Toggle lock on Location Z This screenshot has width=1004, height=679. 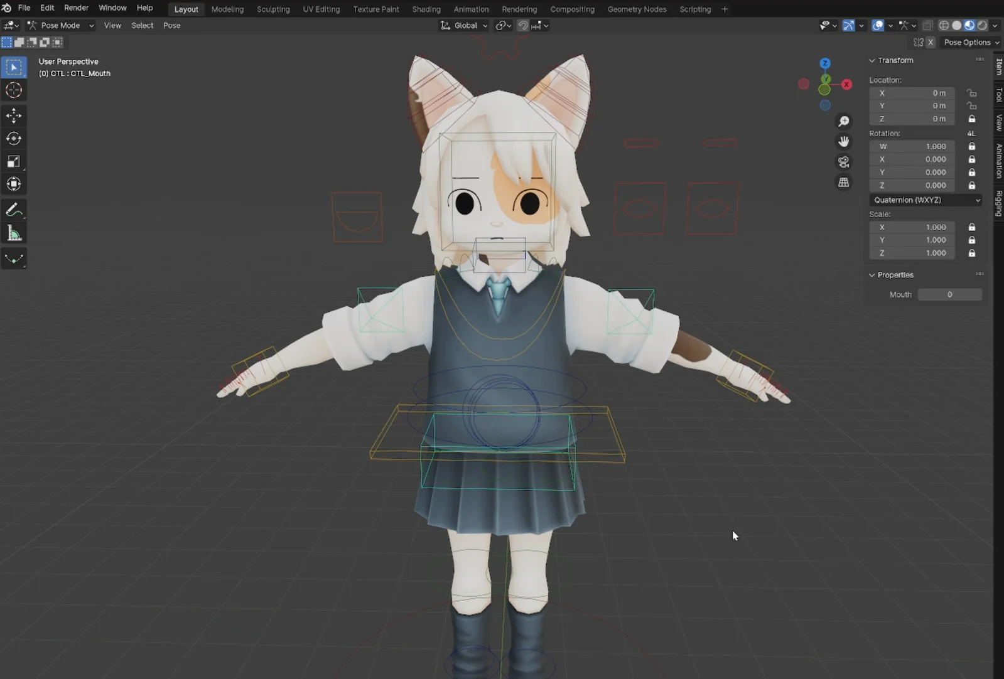pos(972,119)
